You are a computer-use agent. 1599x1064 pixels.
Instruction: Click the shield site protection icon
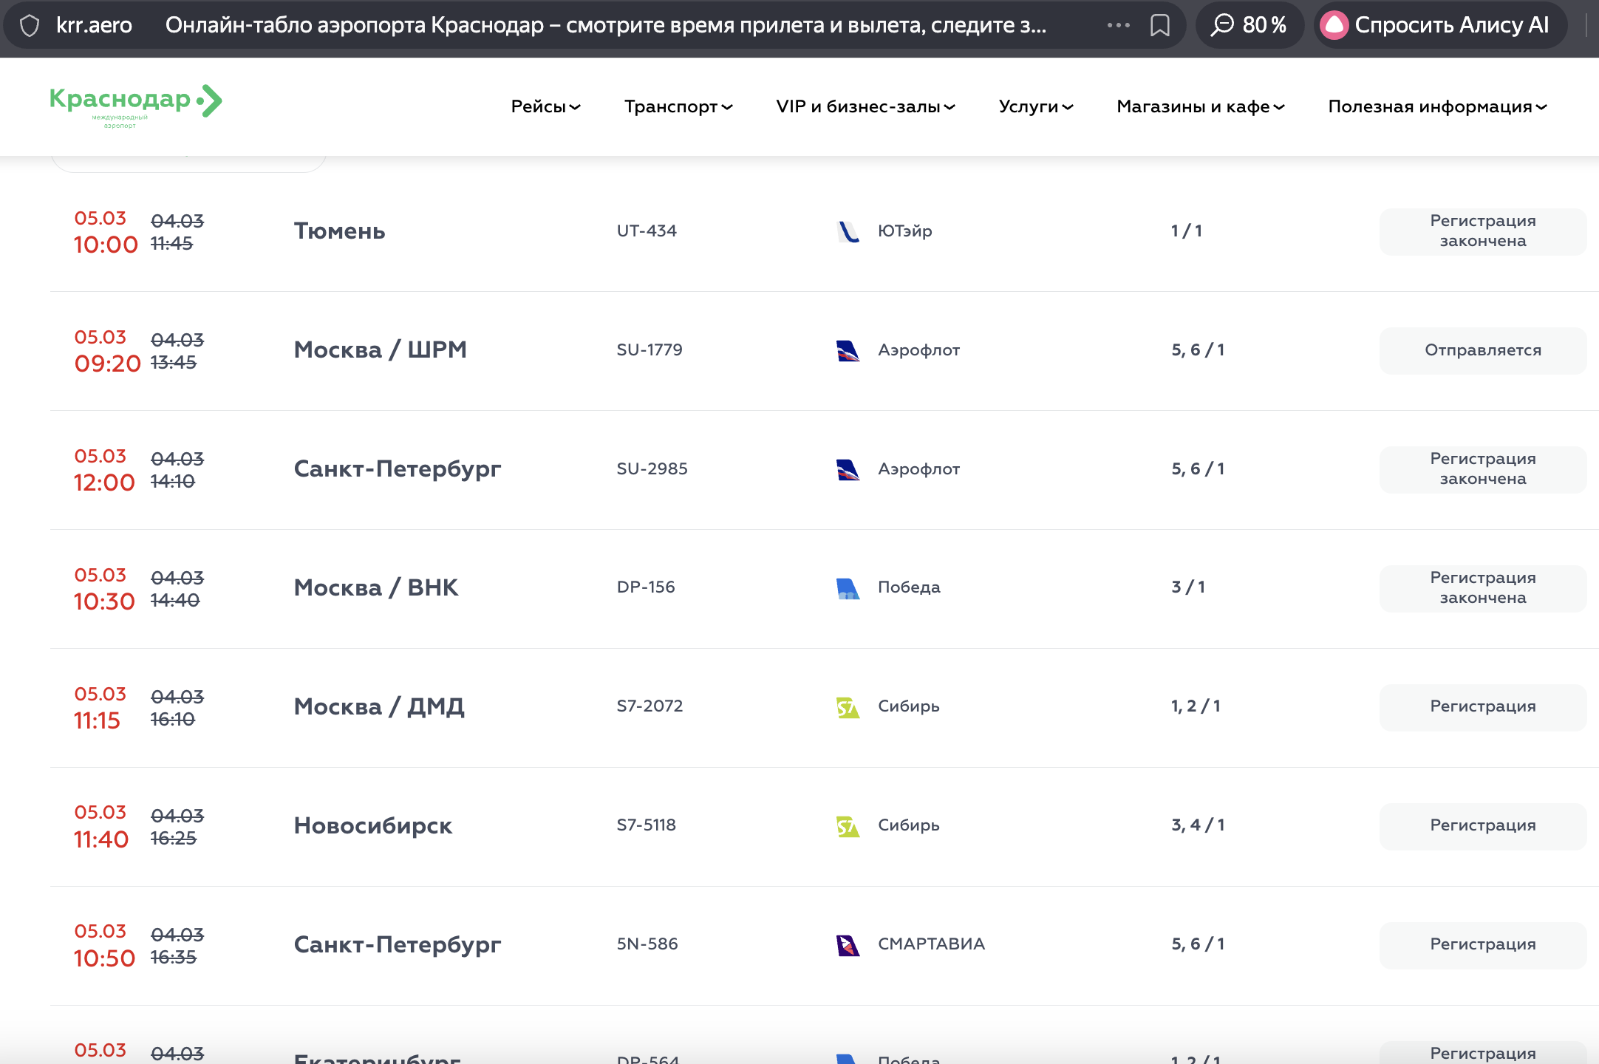[x=30, y=26]
